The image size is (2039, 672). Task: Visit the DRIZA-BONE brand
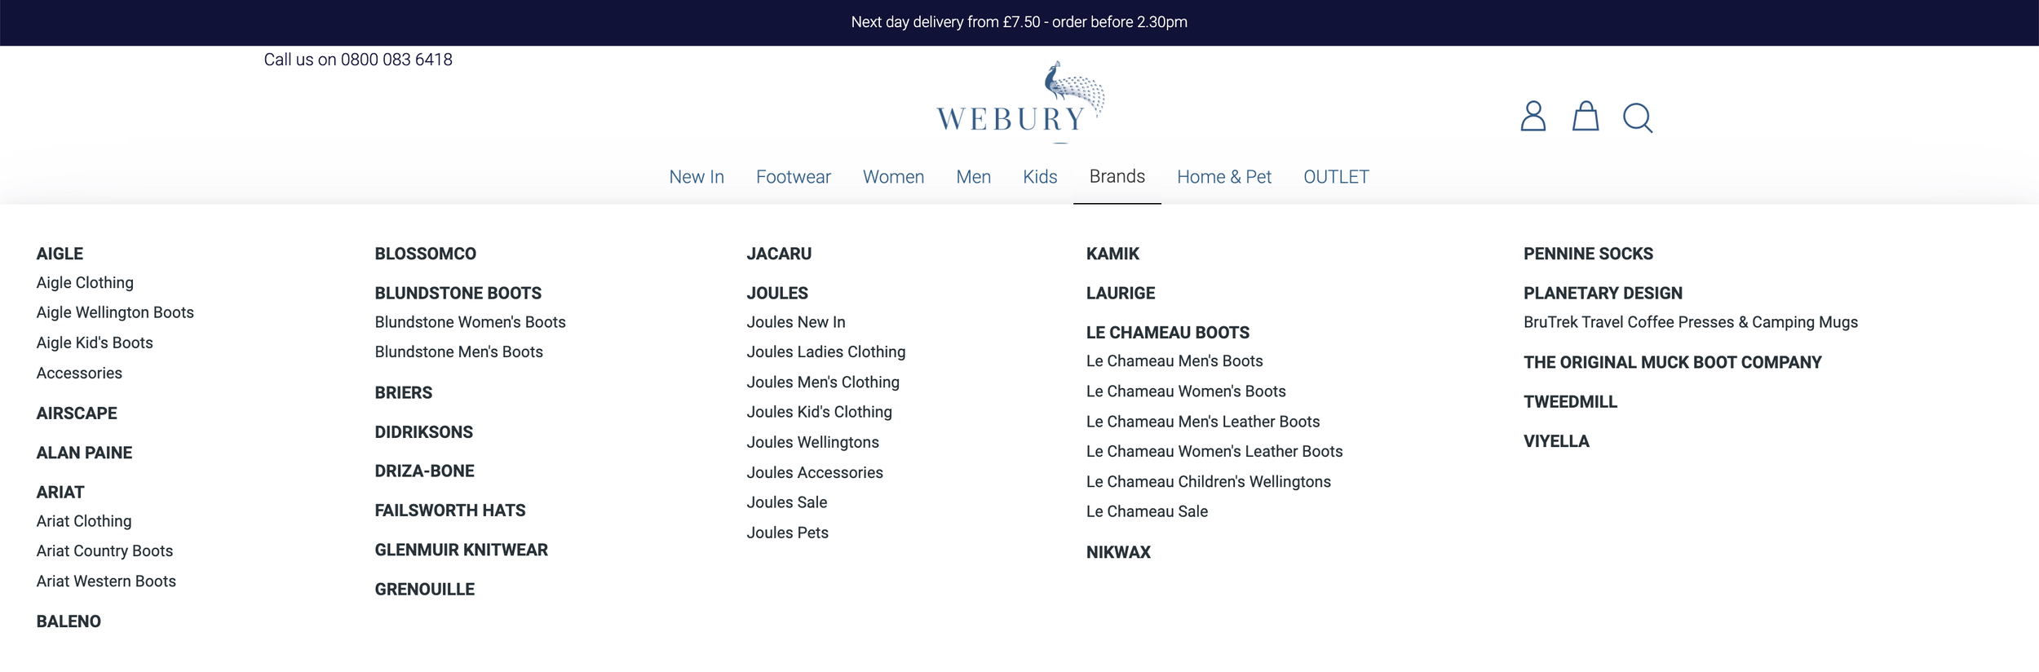click(424, 471)
